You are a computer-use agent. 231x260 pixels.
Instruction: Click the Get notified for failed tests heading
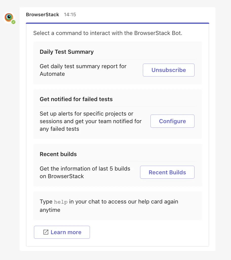[x=76, y=99]
